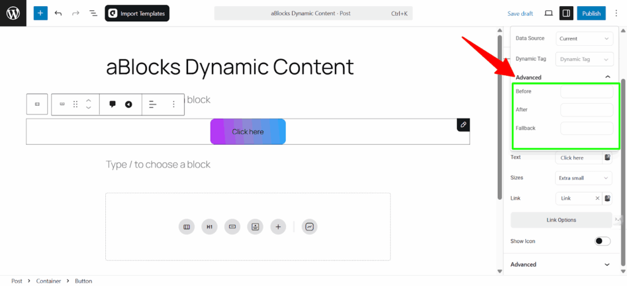Open block toolbar more options
Screen dimensions: 627x286
173,104
